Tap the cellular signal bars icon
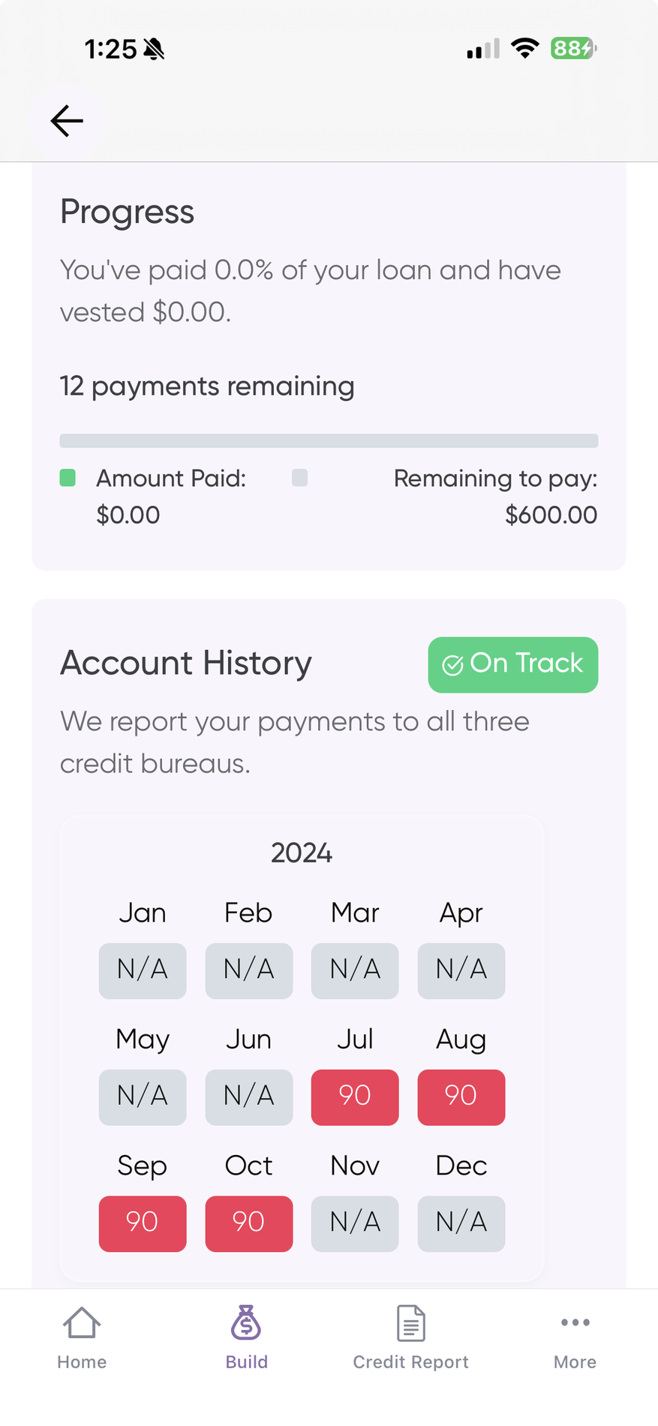Viewport: 658px width, 1426px height. click(x=483, y=50)
